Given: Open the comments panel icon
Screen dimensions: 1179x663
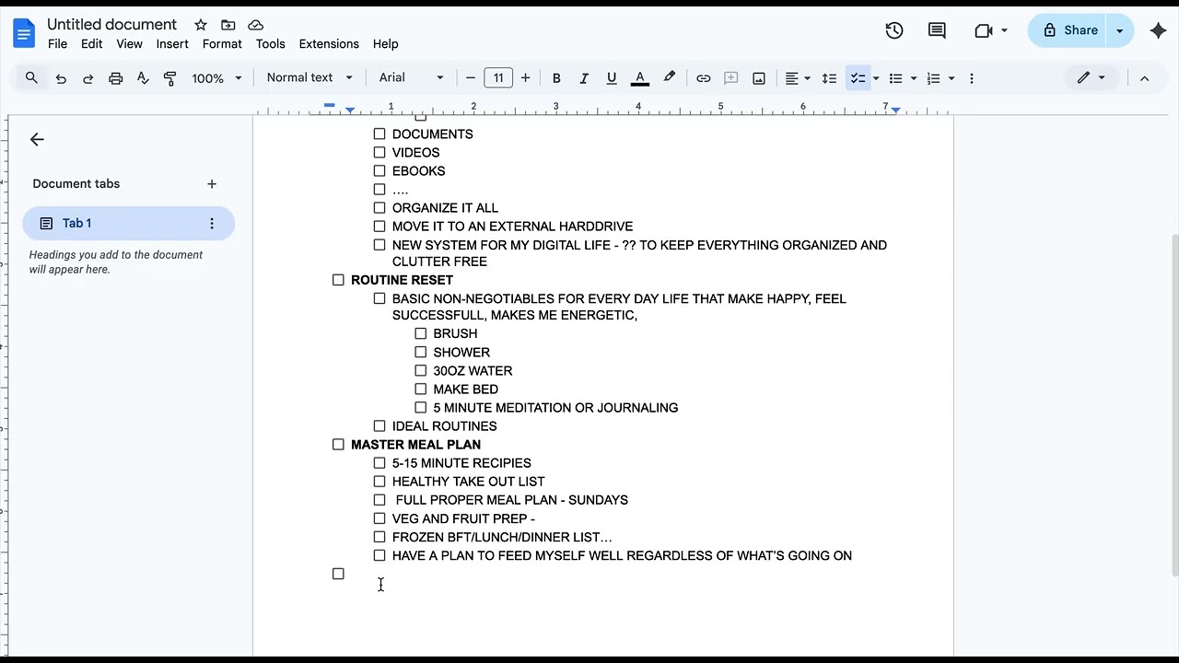Looking at the screenshot, I should click(x=937, y=30).
